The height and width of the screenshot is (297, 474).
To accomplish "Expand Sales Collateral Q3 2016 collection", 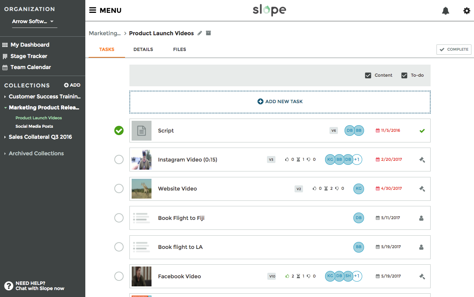I will 5,137.
